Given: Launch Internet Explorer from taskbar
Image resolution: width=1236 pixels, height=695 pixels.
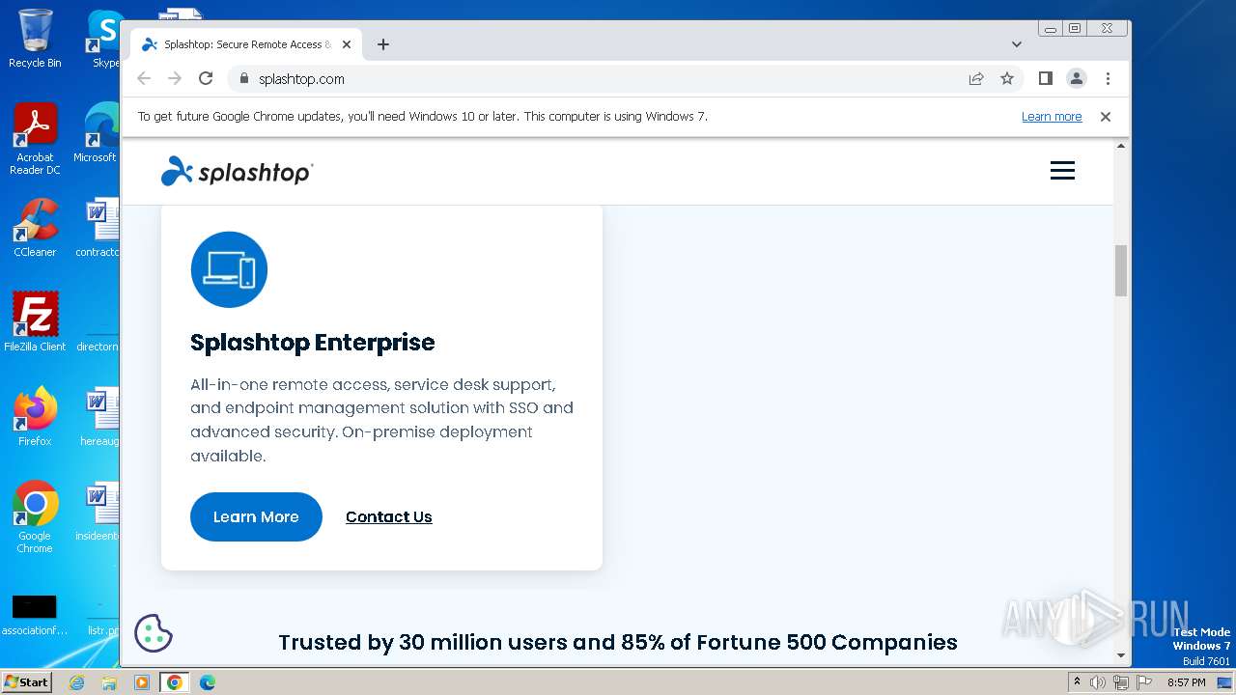Looking at the screenshot, I should [77, 682].
